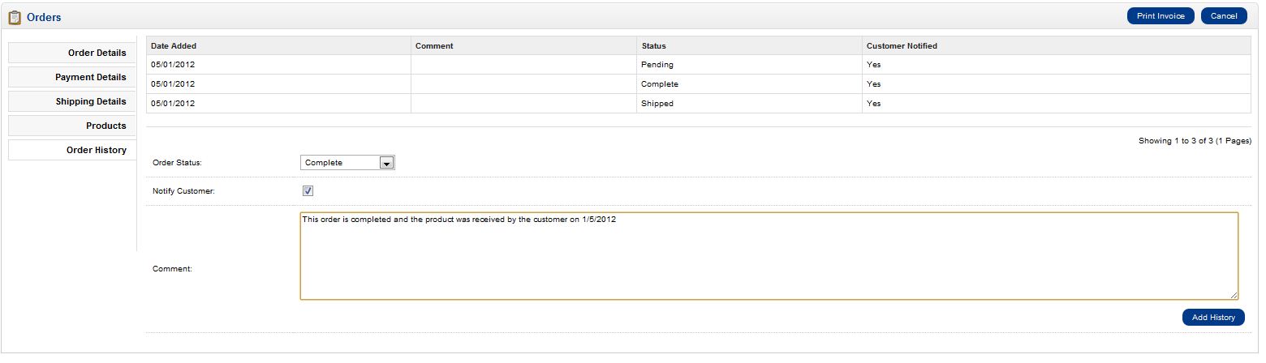Go to the Shipping Details tab
Image resolution: width=1266 pixels, height=363 pixels.
point(71,101)
